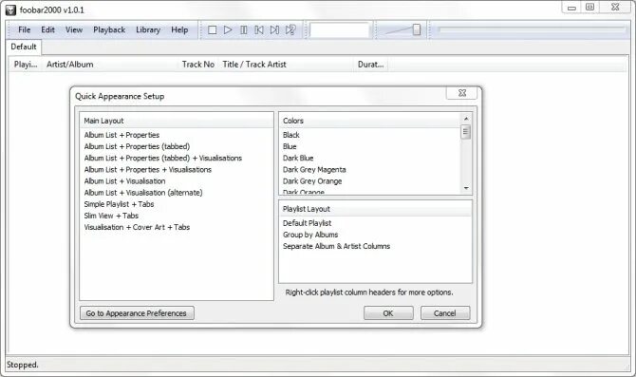
Task: Open the Playback menu
Action: [x=109, y=29]
